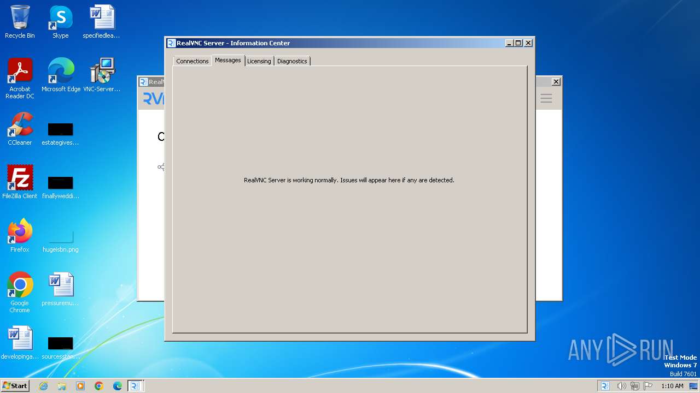Select the Messages tab
The height and width of the screenshot is (393, 700).
pyautogui.click(x=227, y=60)
